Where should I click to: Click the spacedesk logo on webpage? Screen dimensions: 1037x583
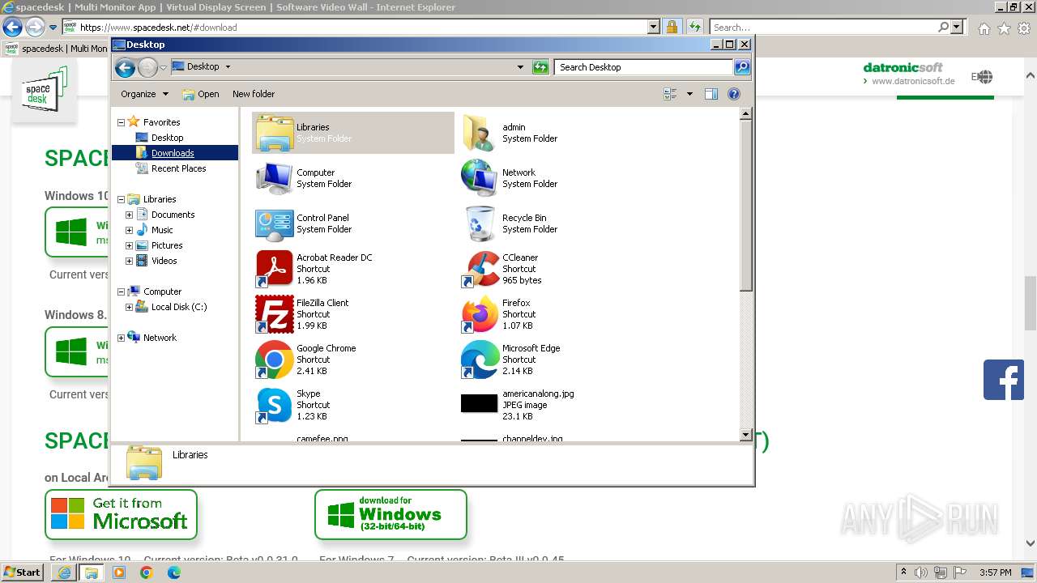click(45, 91)
